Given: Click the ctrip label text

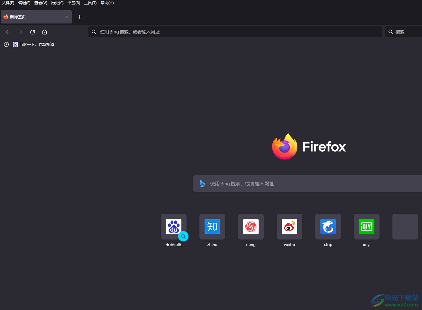Looking at the screenshot, I should pyautogui.click(x=328, y=245).
